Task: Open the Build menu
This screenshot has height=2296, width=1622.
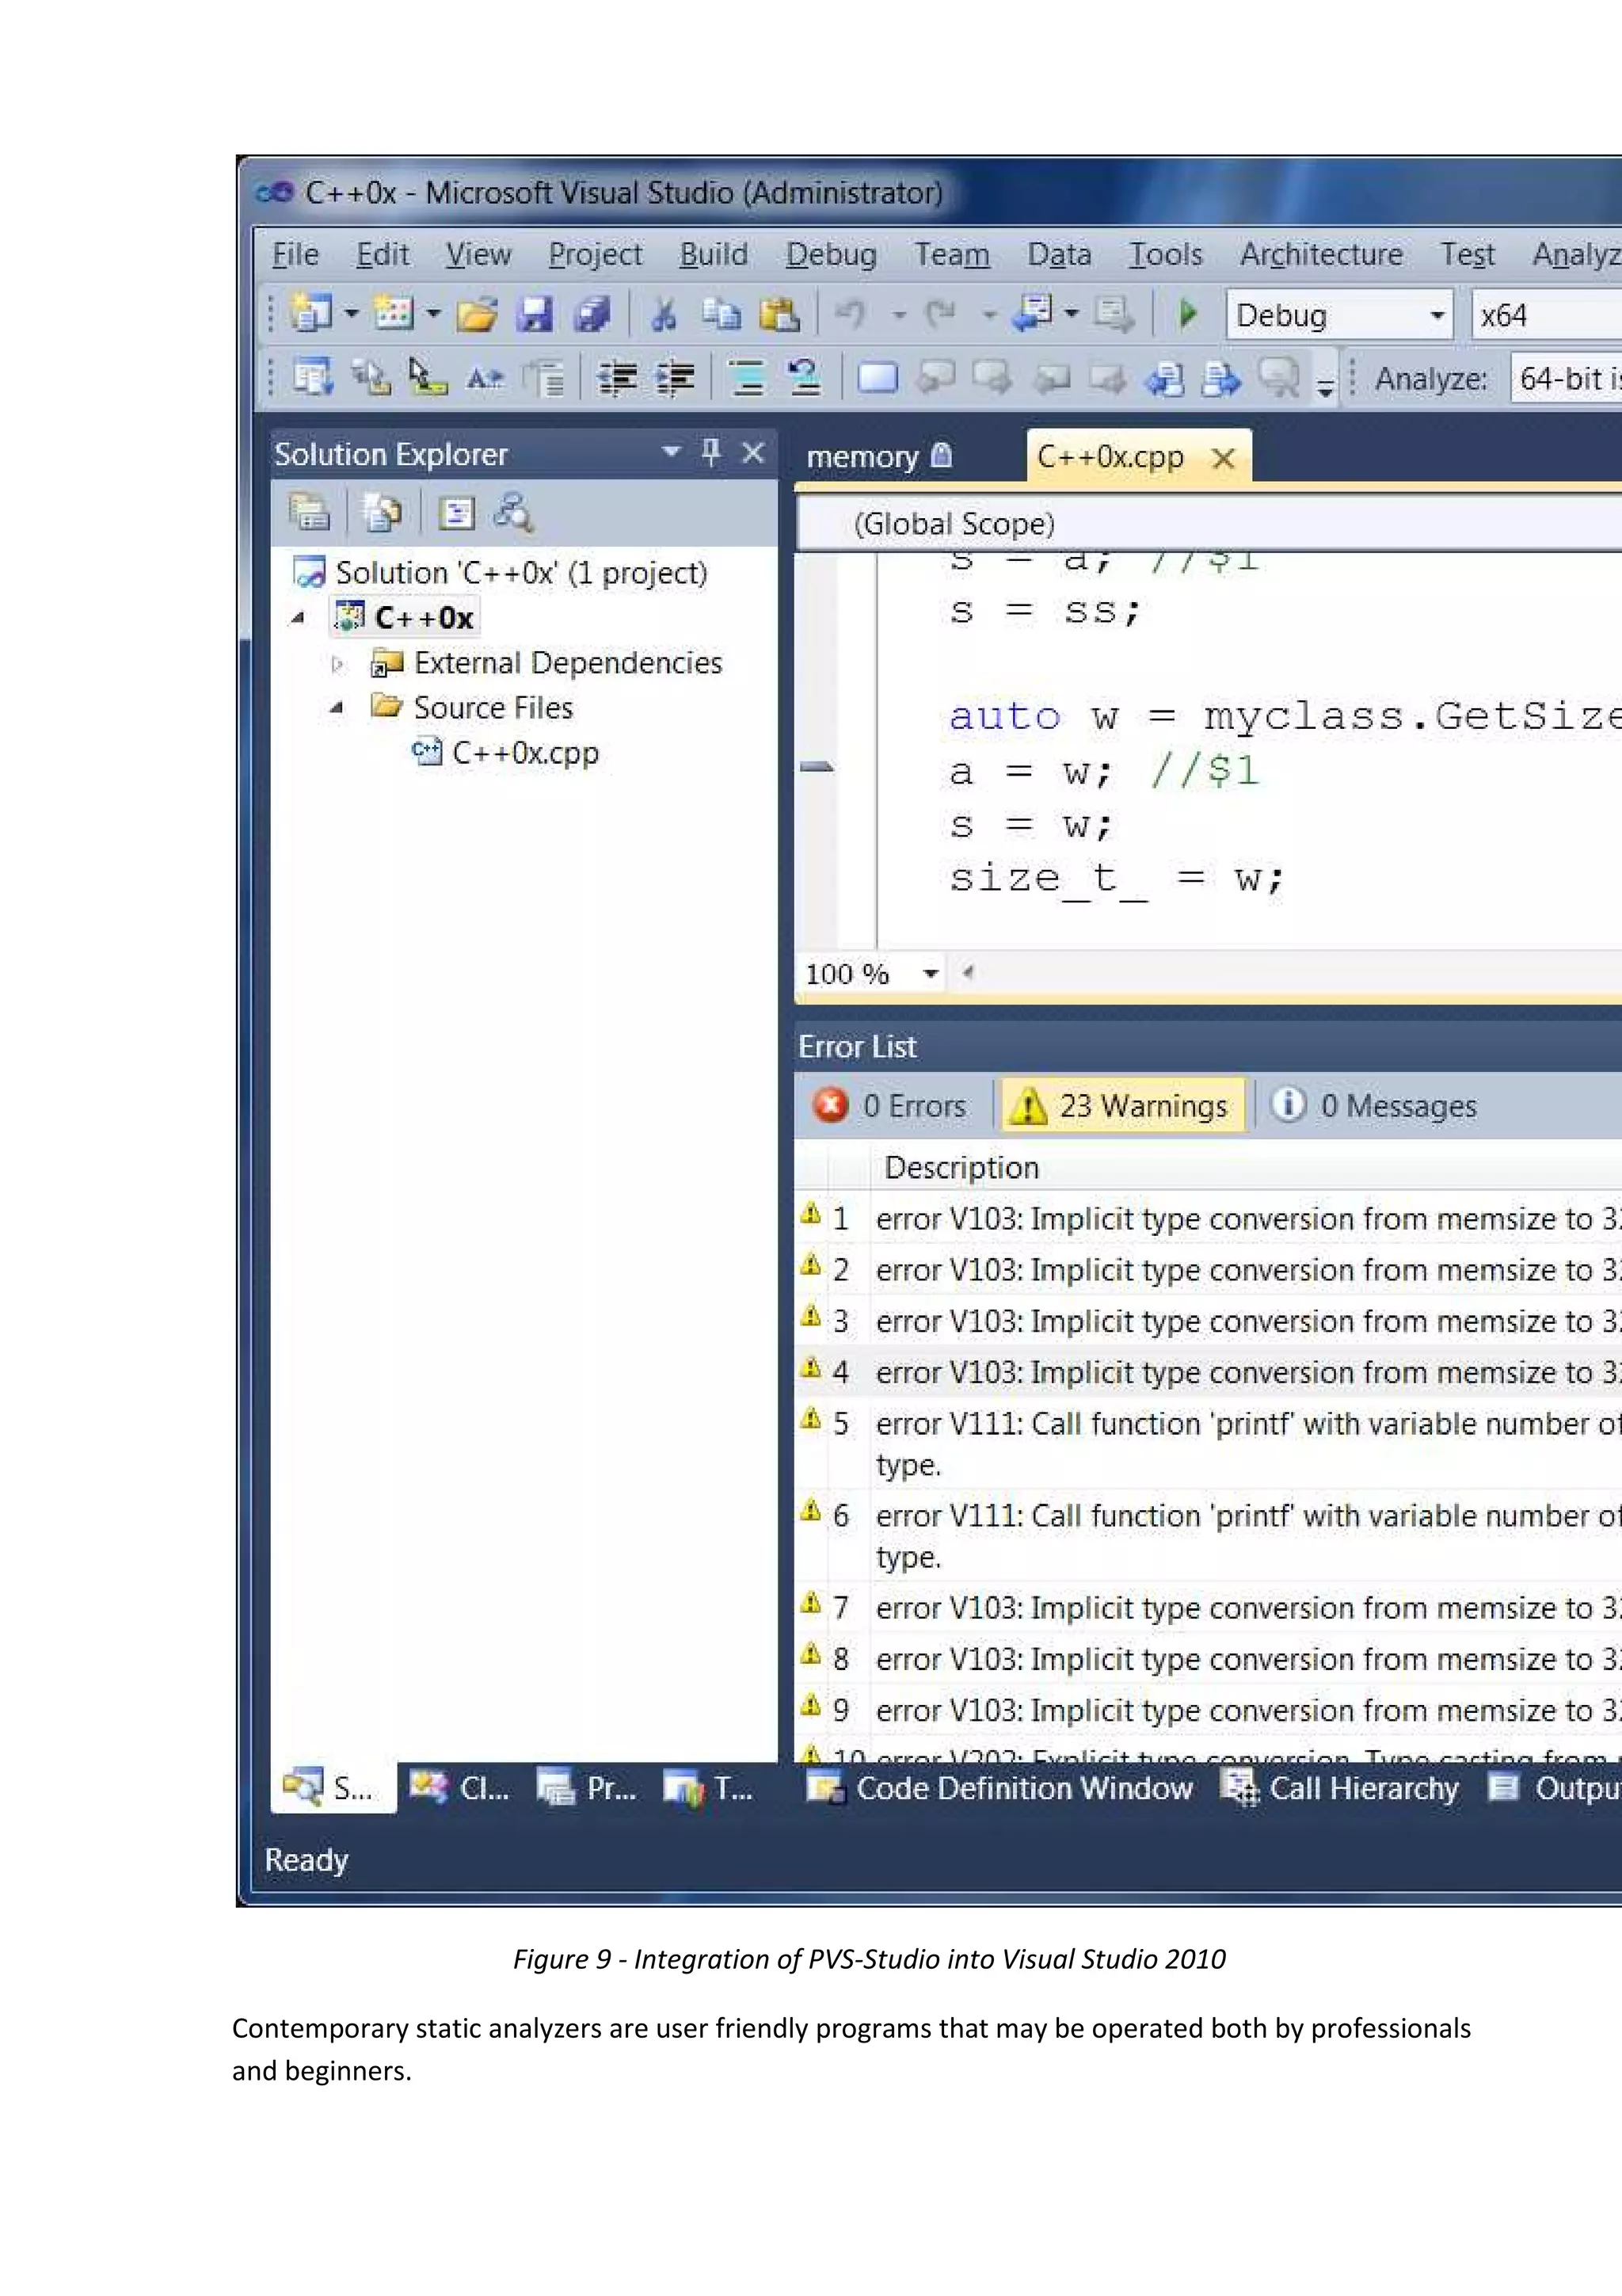Action: click(713, 254)
